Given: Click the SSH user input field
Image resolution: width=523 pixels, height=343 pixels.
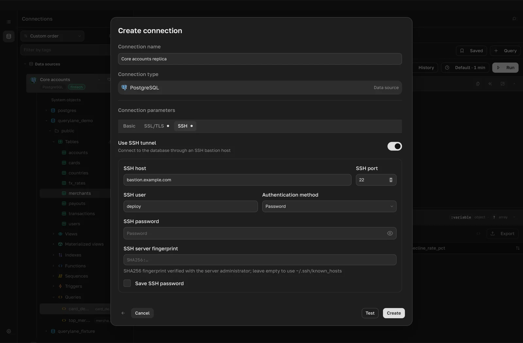Looking at the screenshot, I should pos(191,206).
